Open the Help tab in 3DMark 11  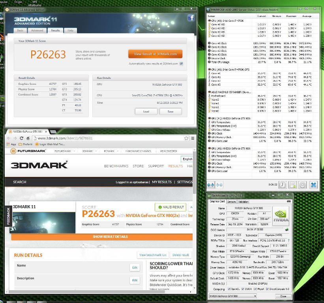[70, 30]
